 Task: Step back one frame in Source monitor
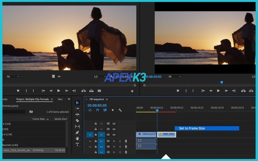(x=51, y=91)
